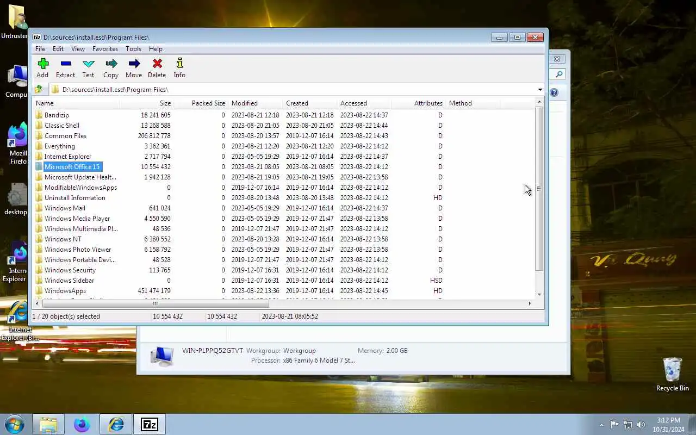The width and height of the screenshot is (696, 435).
Task: Open the Favorites menu
Action: point(105,49)
